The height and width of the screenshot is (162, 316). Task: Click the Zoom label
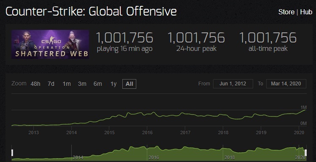pyautogui.click(x=19, y=83)
